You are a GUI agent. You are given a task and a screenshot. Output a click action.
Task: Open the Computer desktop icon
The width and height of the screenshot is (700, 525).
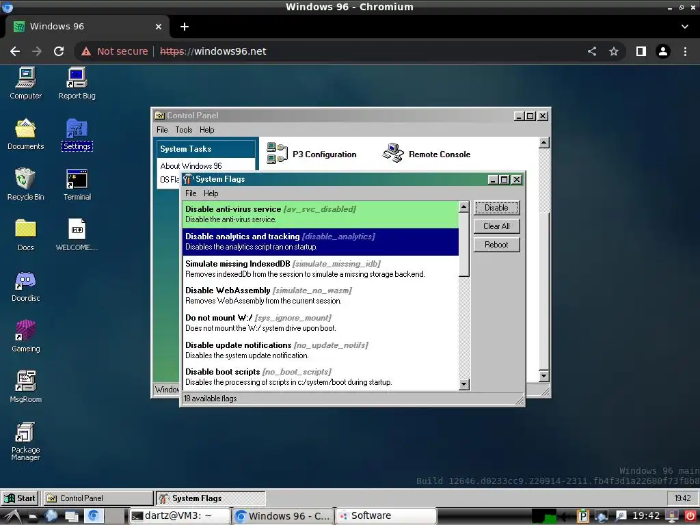(x=25, y=83)
